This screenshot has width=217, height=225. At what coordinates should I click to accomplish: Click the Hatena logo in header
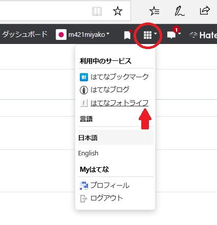(203, 35)
